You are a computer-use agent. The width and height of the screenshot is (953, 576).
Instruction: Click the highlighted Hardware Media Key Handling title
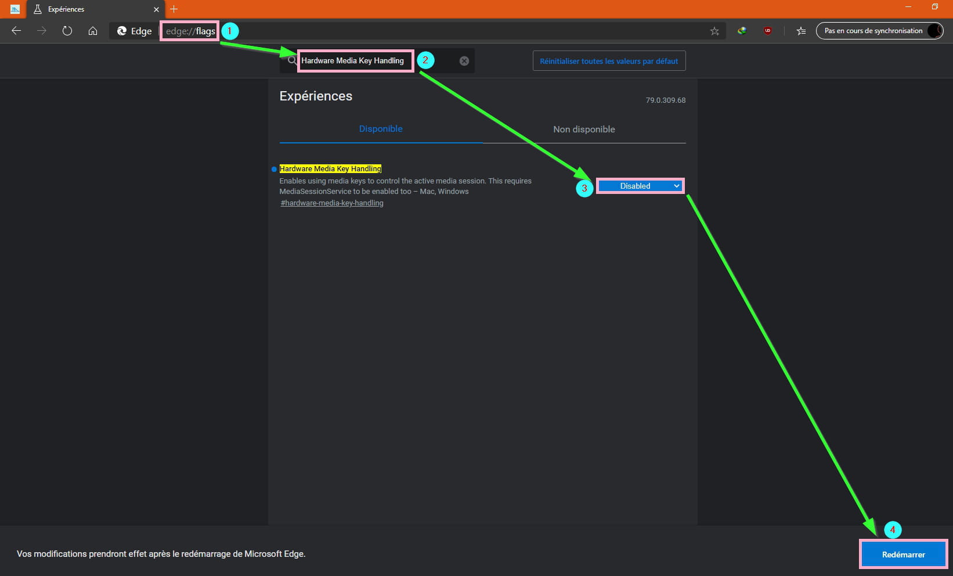tap(330, 169)
